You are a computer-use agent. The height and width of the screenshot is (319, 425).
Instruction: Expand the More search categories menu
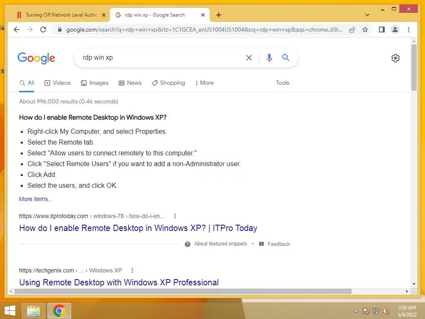(x=204, y=83)
